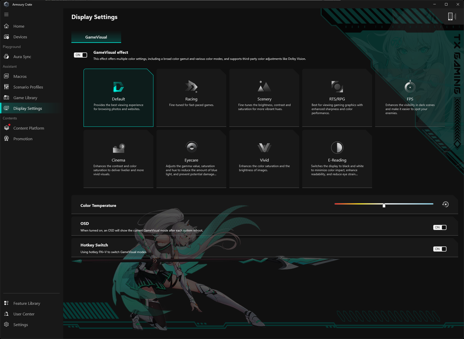Click the Devices icon in sidebar

pos(6,37)
